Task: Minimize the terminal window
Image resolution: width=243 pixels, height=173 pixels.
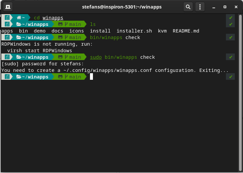Action: click(214, 7)
